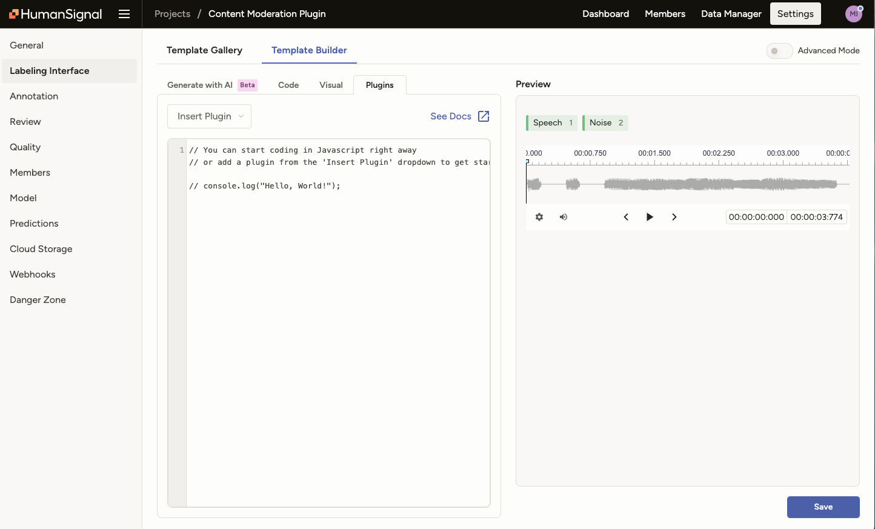Click the Beta badge
This screenshot has width=875, height=529.
(x=247, y=85)
